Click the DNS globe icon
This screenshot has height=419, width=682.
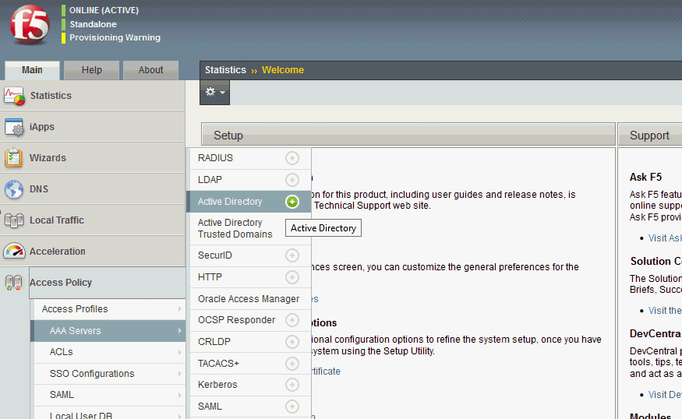click(14, 189)
